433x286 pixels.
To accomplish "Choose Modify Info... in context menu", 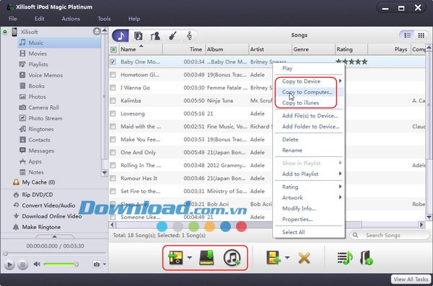I will [x=310, y=208].
